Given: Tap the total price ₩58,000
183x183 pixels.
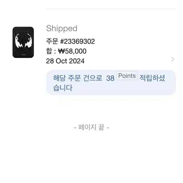Looking at the screenshot, I should tap(72, 51).
